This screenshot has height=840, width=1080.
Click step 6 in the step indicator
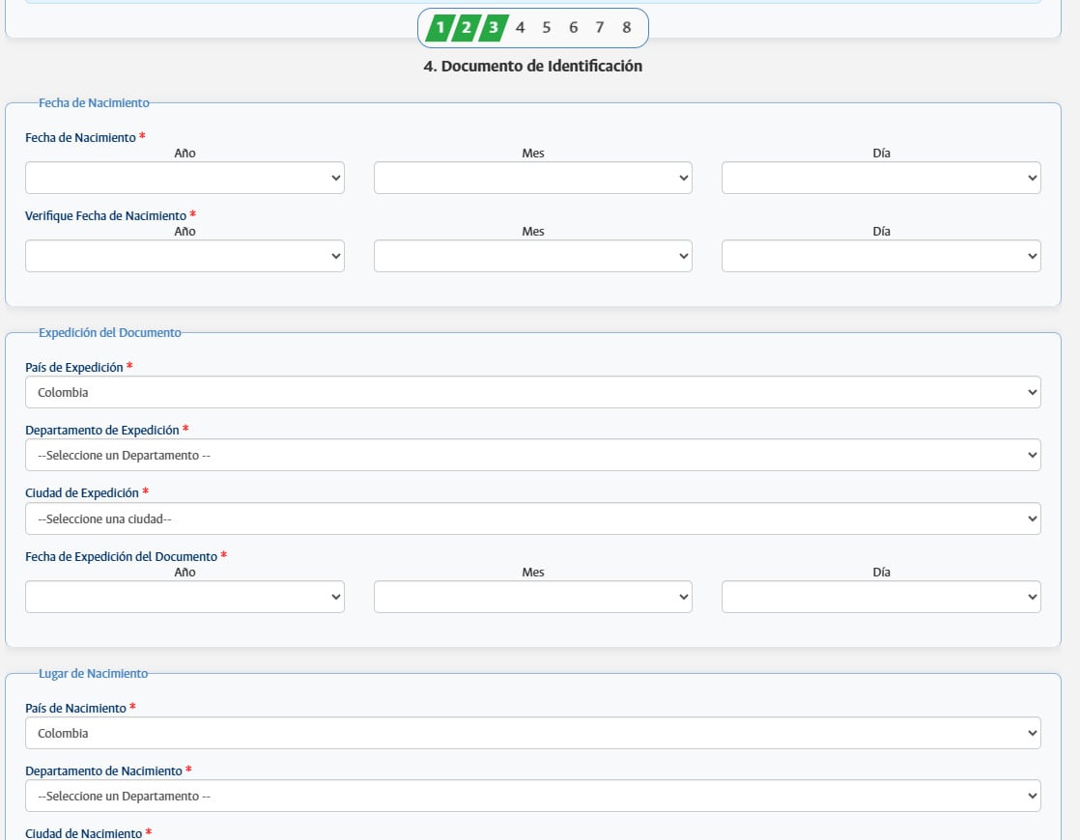click(x=573, y=28)
